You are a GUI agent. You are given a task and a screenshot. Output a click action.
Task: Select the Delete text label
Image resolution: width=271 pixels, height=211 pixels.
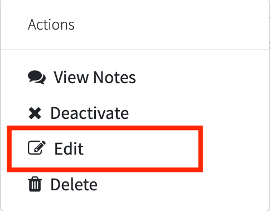click(x=74, y=184)
